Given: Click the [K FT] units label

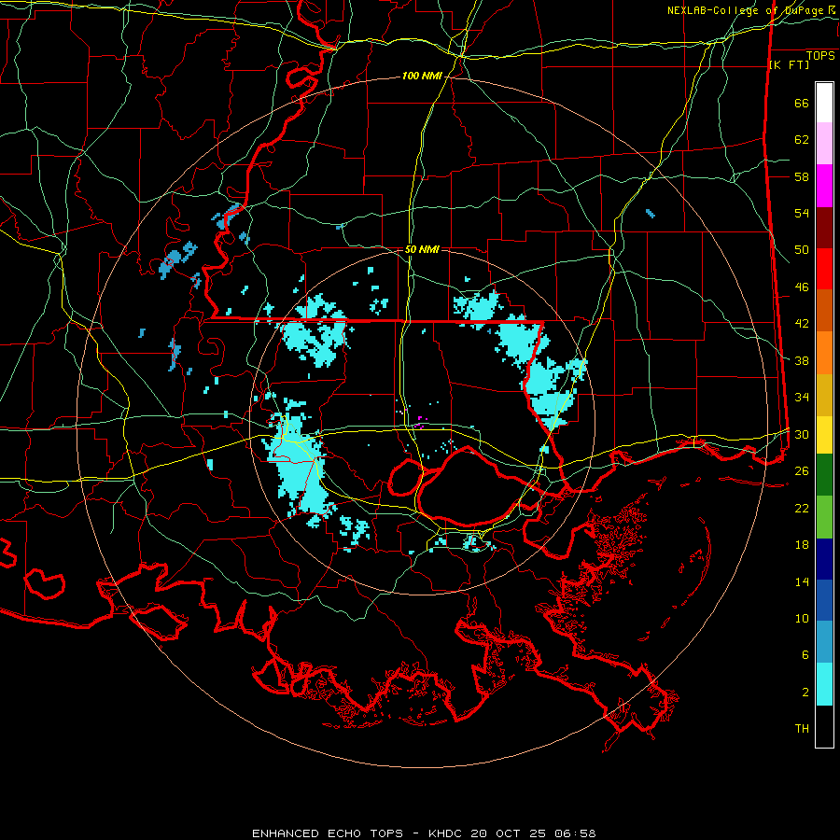Looking at the screenshot, I should (789, 65).
